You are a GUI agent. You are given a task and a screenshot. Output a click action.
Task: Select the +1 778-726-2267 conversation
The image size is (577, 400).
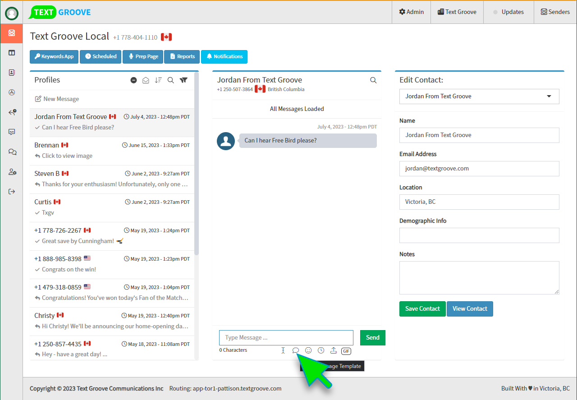coord(112,236)
